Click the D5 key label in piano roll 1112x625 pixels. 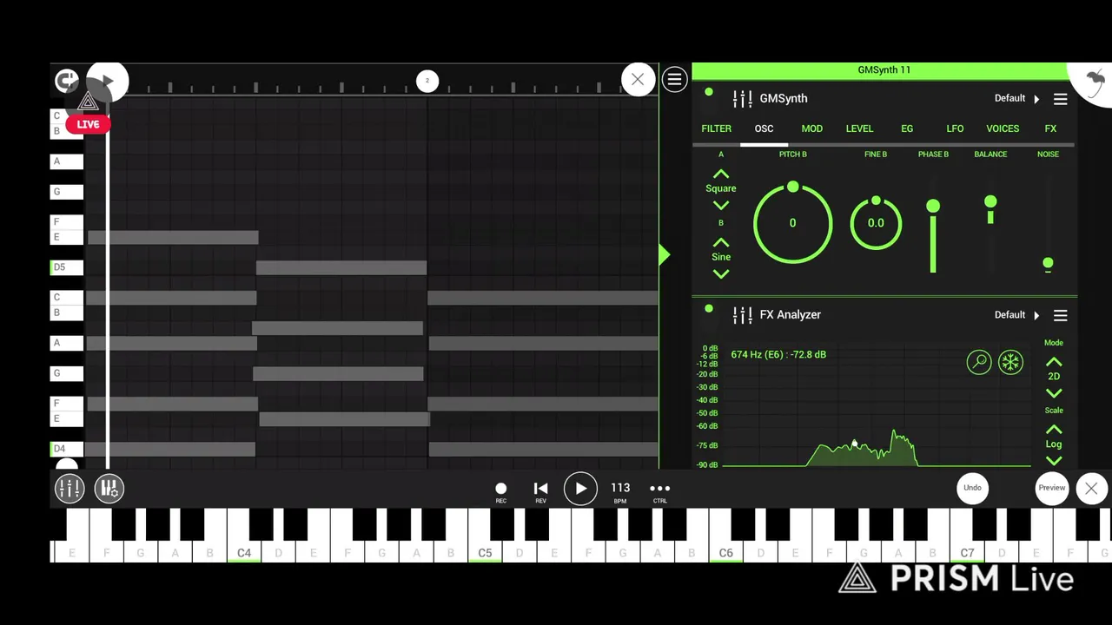[67, 267]
